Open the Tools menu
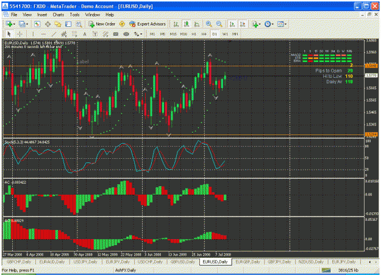This screenshot has width=381, height=275. (74, 15)
